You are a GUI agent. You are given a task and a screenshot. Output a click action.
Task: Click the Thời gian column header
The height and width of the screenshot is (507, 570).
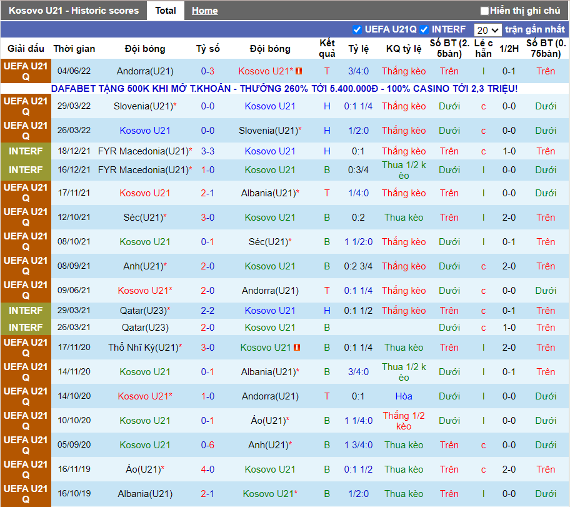pyautogui.click(x=74, y=48)
